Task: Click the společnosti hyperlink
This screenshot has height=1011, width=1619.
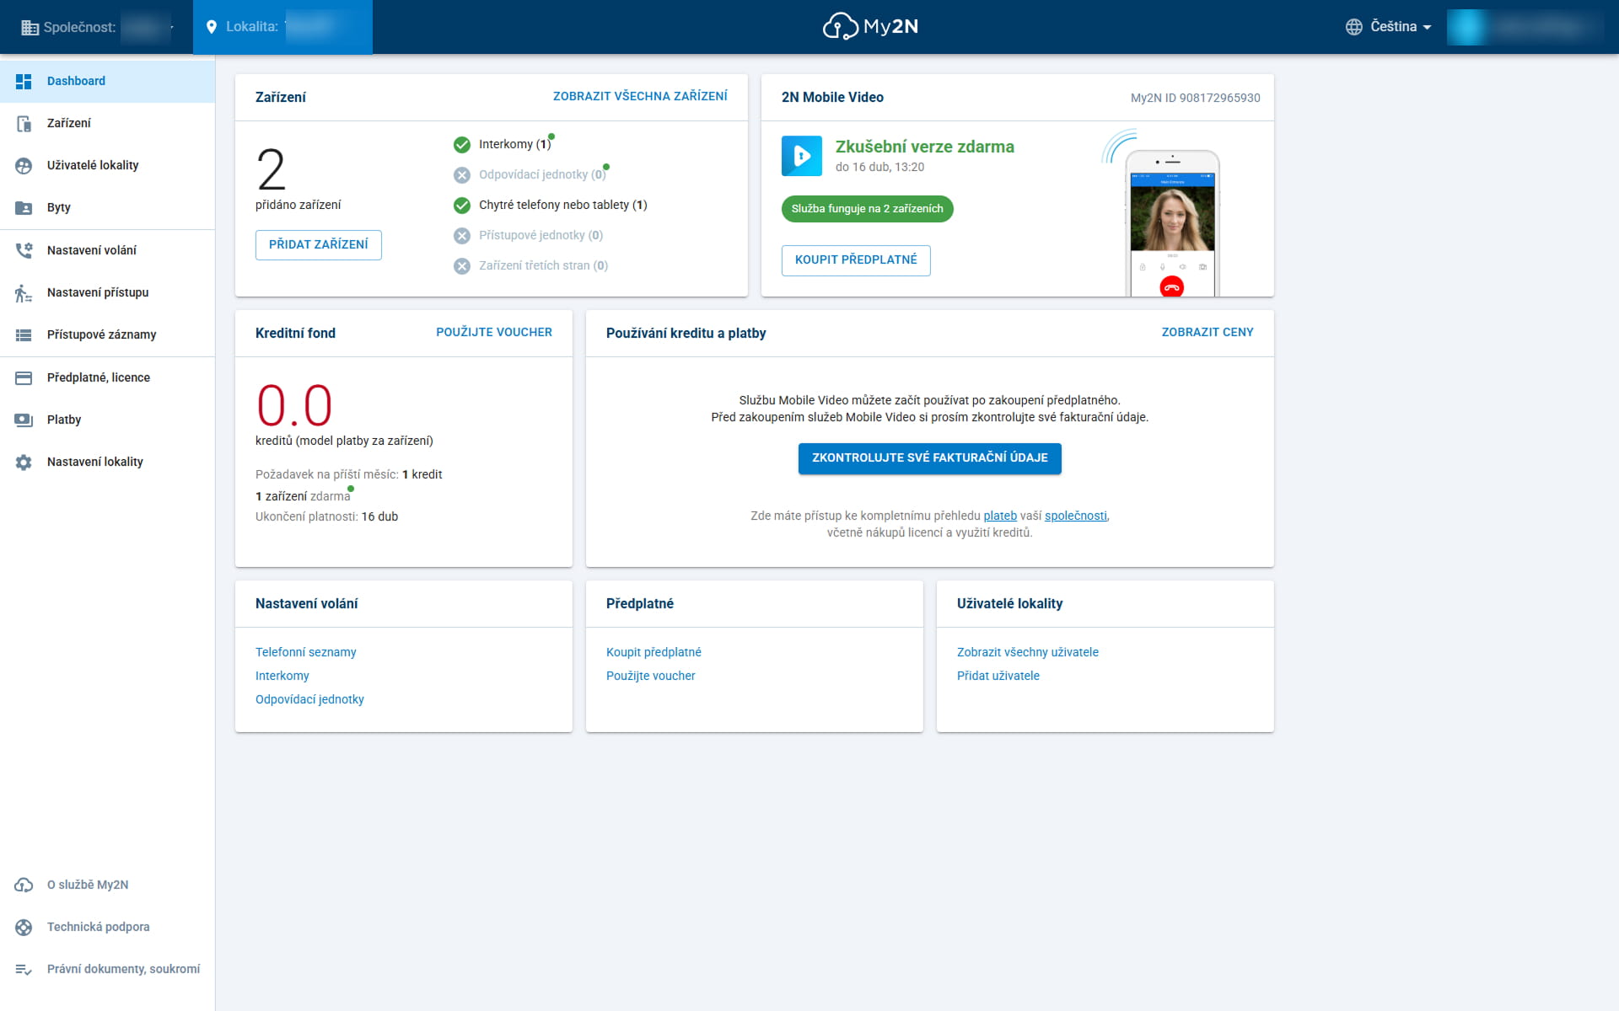Action: [1075, 516]
